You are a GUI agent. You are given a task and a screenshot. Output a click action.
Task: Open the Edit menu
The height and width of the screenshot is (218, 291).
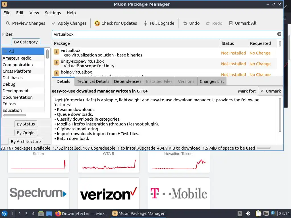pyautogui.click(x=20, y=13)
